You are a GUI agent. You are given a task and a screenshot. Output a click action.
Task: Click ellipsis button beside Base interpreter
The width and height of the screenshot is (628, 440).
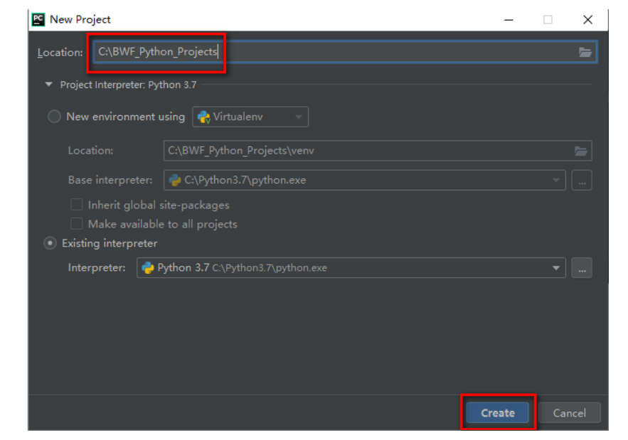click(x=582, y=181)
